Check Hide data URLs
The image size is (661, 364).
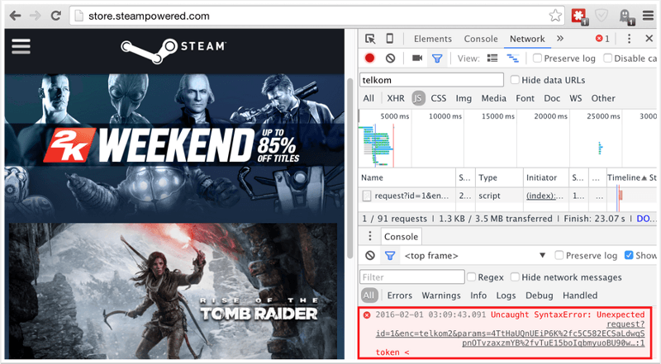(x=515, y=79)
